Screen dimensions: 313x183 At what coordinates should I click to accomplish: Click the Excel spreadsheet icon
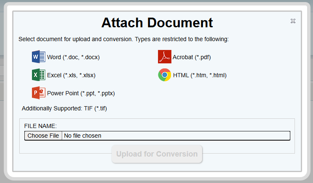click(38, 75)
